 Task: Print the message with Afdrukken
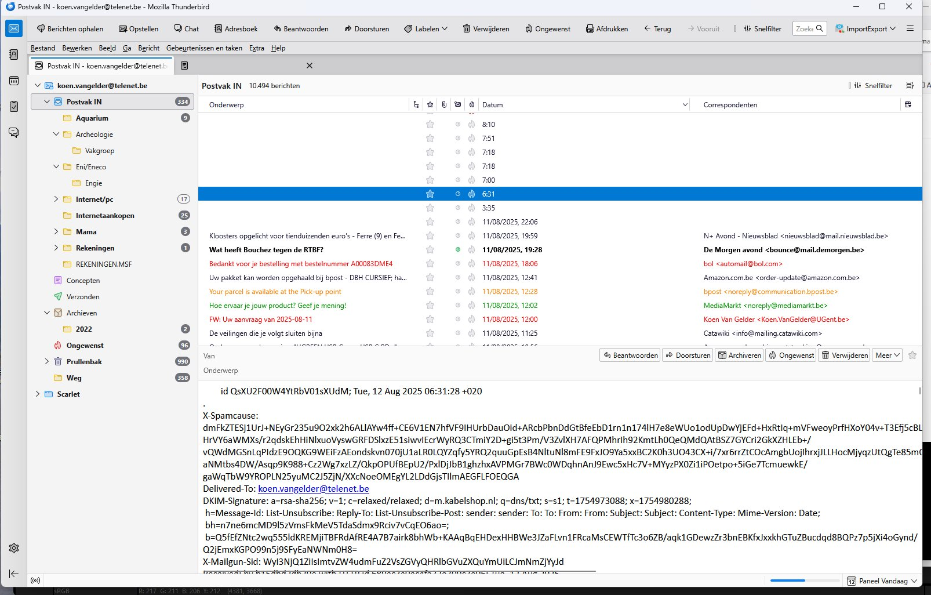[607, 29]
